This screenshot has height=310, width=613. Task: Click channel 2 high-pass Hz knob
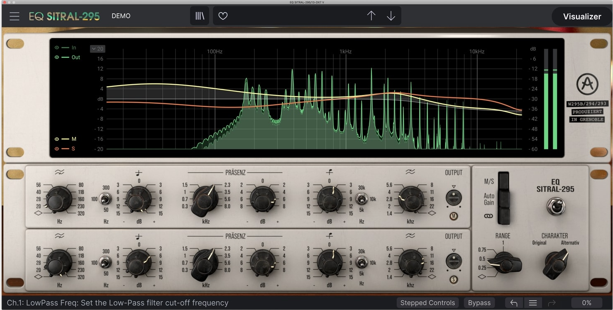click(x=59, y=262)
